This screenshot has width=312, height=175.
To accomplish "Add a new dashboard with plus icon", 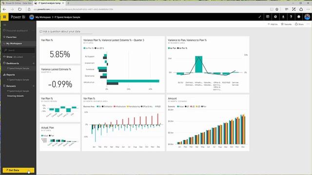I will [x=34, y=63].
